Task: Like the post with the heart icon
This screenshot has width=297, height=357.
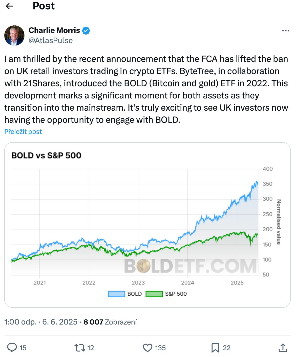Action: (x=147, y=348)
